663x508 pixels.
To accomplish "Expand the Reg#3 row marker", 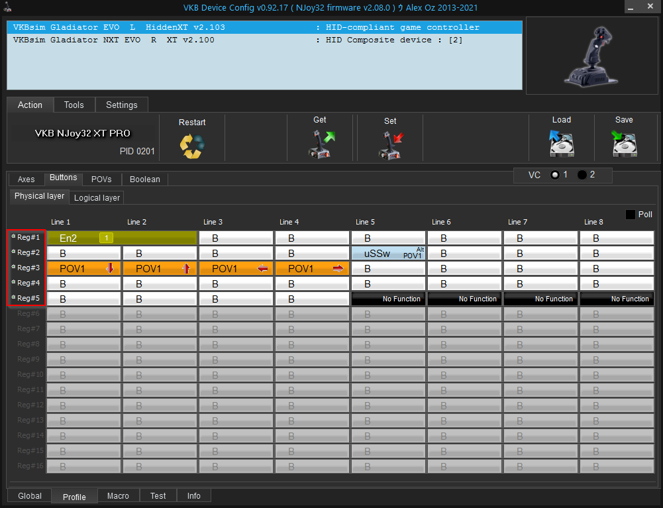I will (13, 267).
